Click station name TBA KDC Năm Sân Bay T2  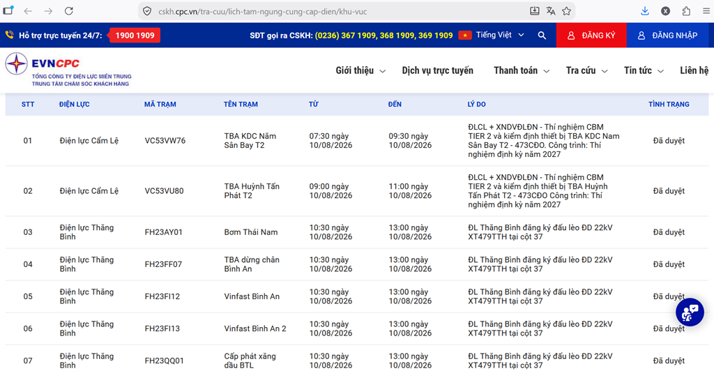[250, 141]
